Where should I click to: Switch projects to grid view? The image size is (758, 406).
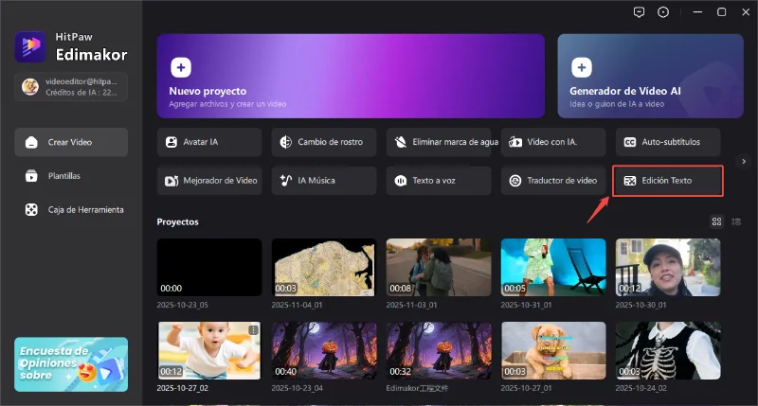coord(717,221)
